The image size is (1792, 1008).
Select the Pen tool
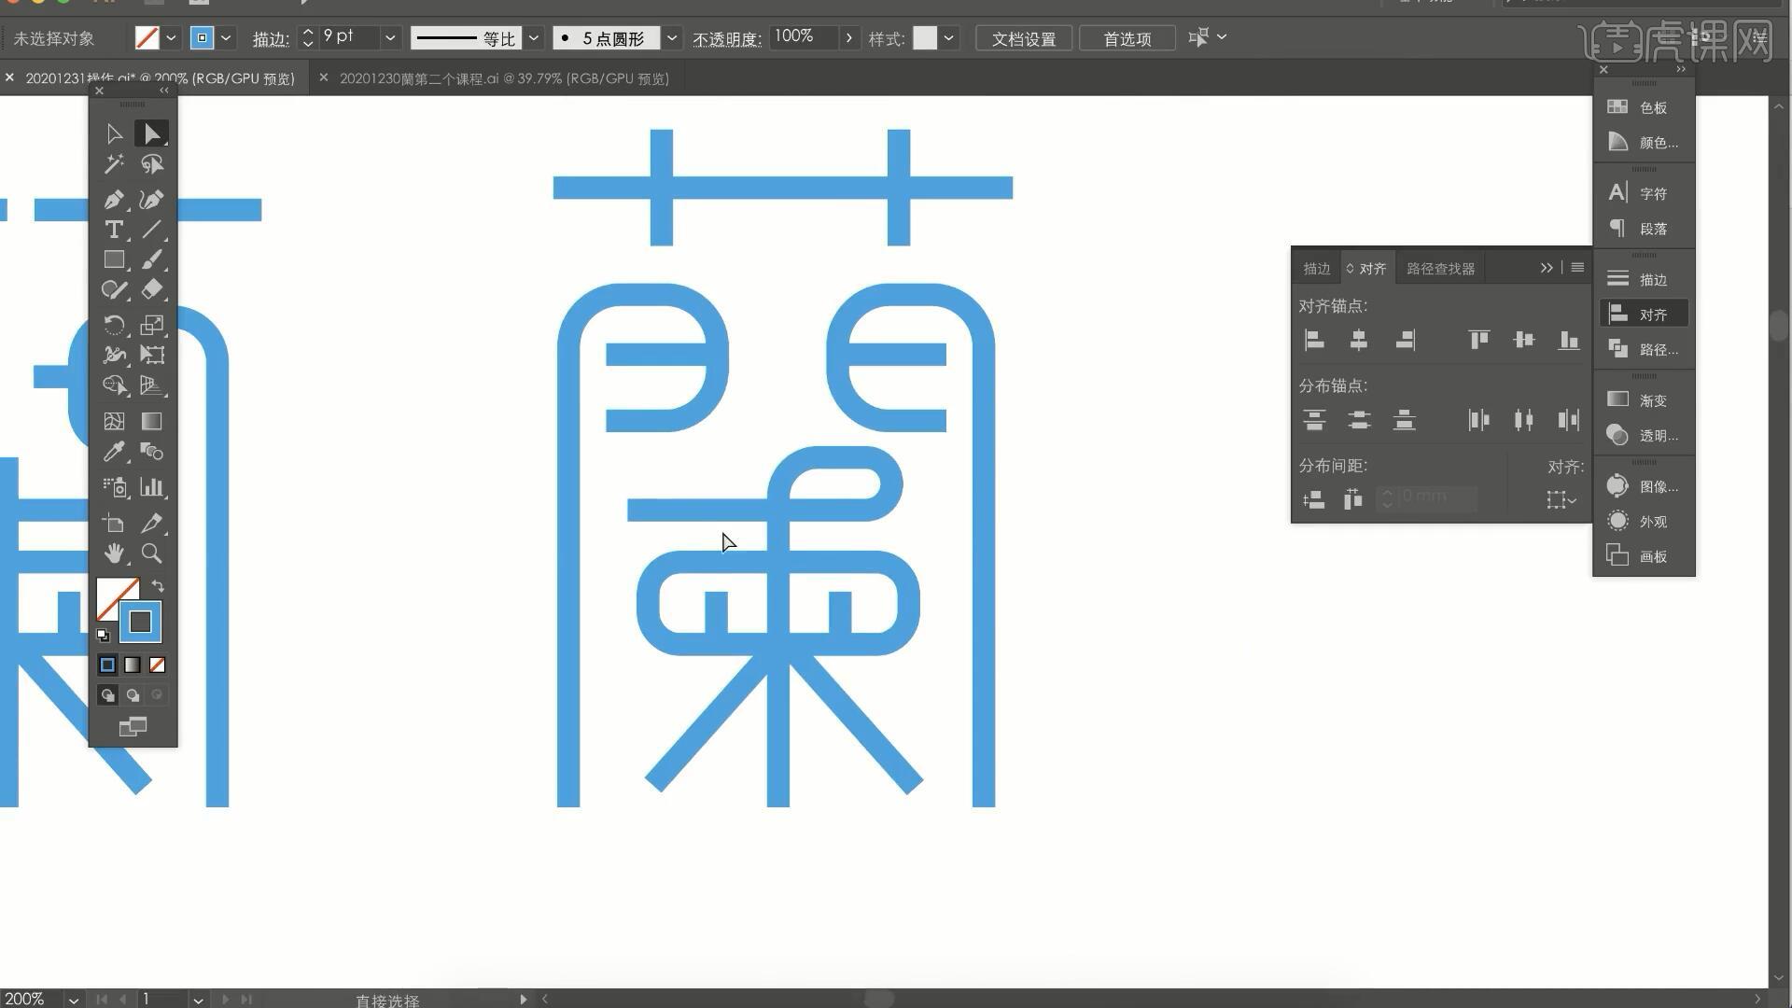(x=115, y=199)
